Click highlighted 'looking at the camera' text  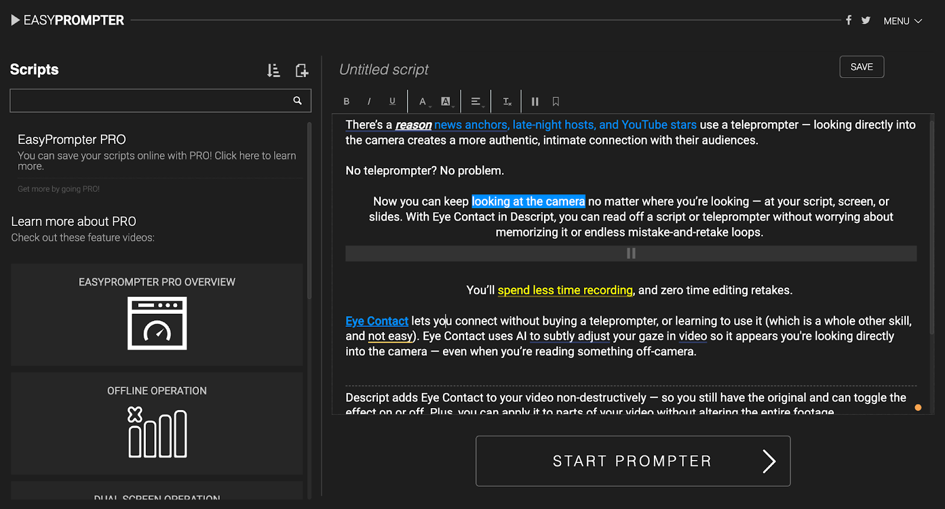coord(528,202)
